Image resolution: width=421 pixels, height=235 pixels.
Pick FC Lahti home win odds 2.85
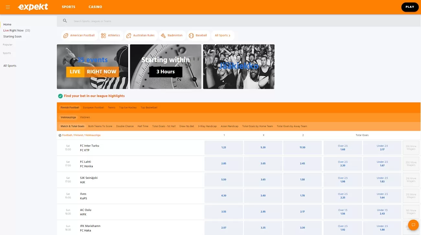[x=224, y=164]
